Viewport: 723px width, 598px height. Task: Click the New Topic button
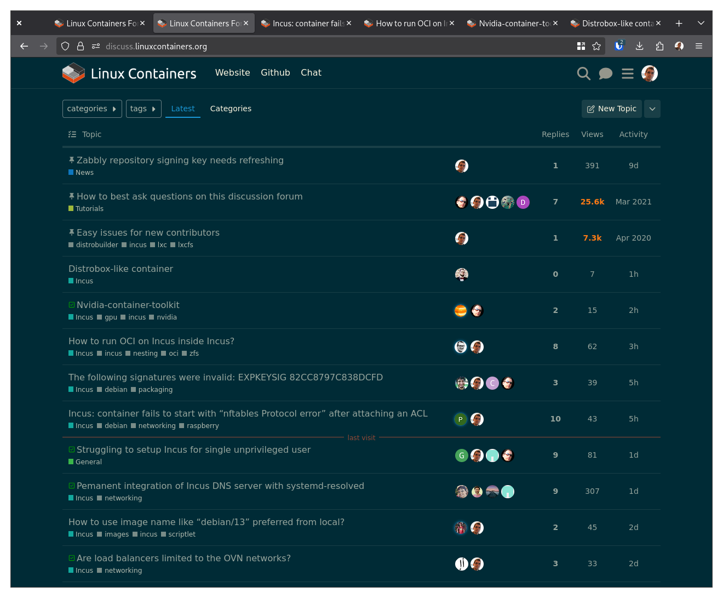(611, 109)
